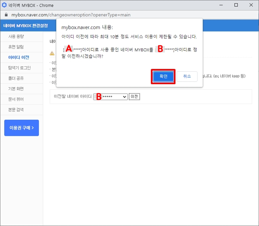This screenshot has width=259, height=226.
Task: Click the lock icon in address bar
Action: (x=6, y=15)
